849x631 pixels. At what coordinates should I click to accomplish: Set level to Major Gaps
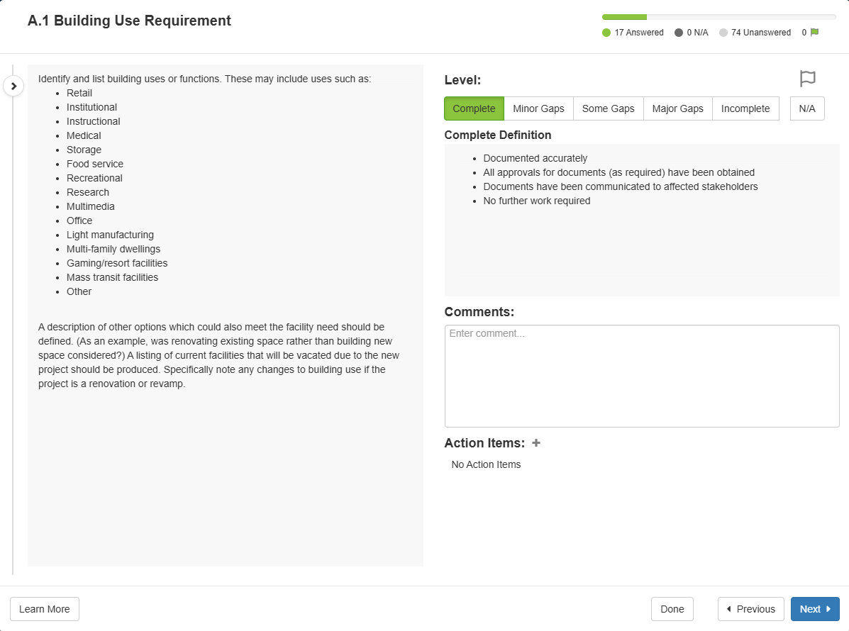click(677, 108)
